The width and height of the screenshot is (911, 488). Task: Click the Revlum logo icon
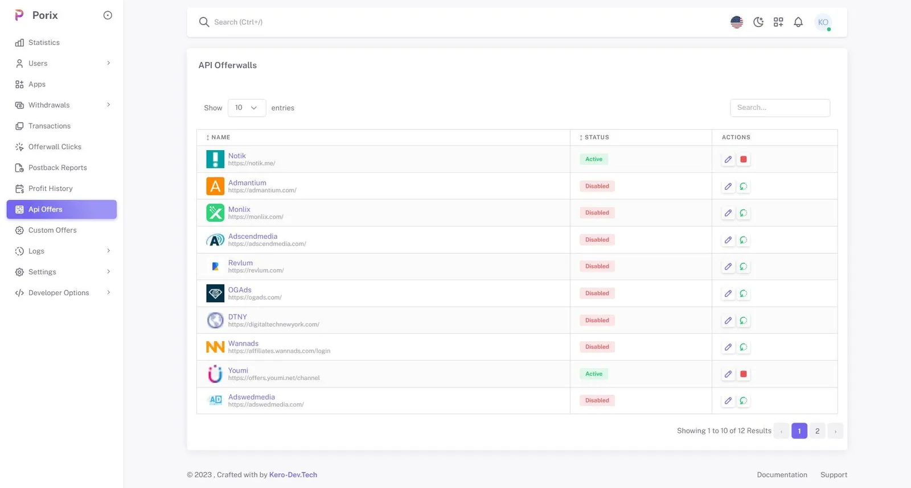click(215, 266)
